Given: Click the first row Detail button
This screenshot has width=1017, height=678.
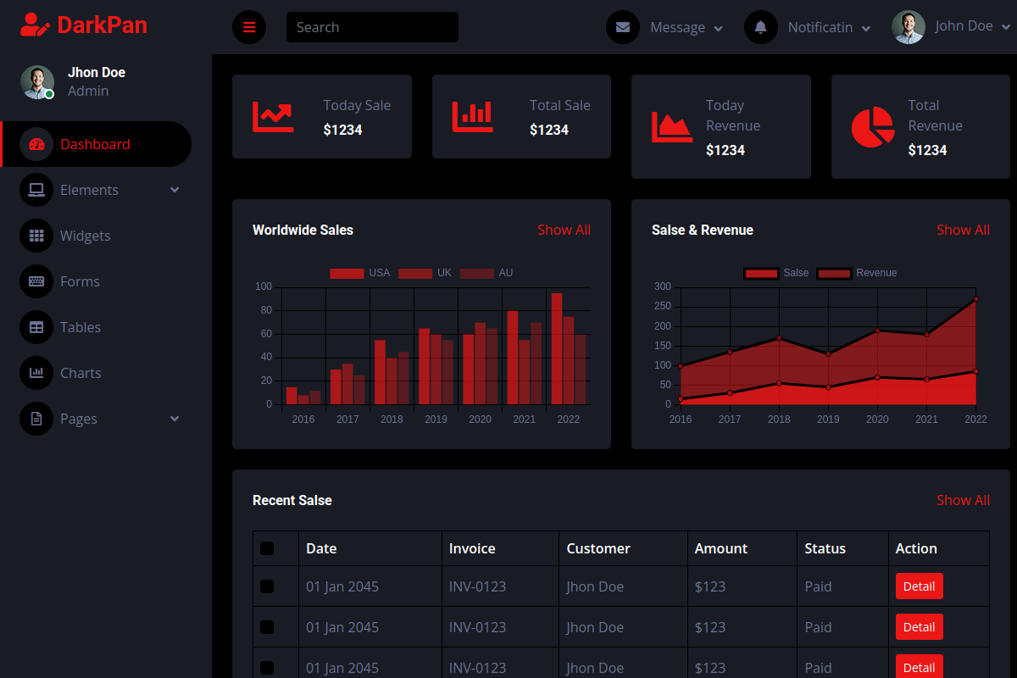Looking at the screenshot, I should point(919,586).
